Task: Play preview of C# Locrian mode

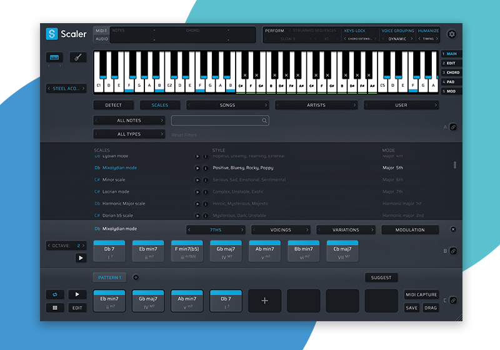Action: [197, 192]
